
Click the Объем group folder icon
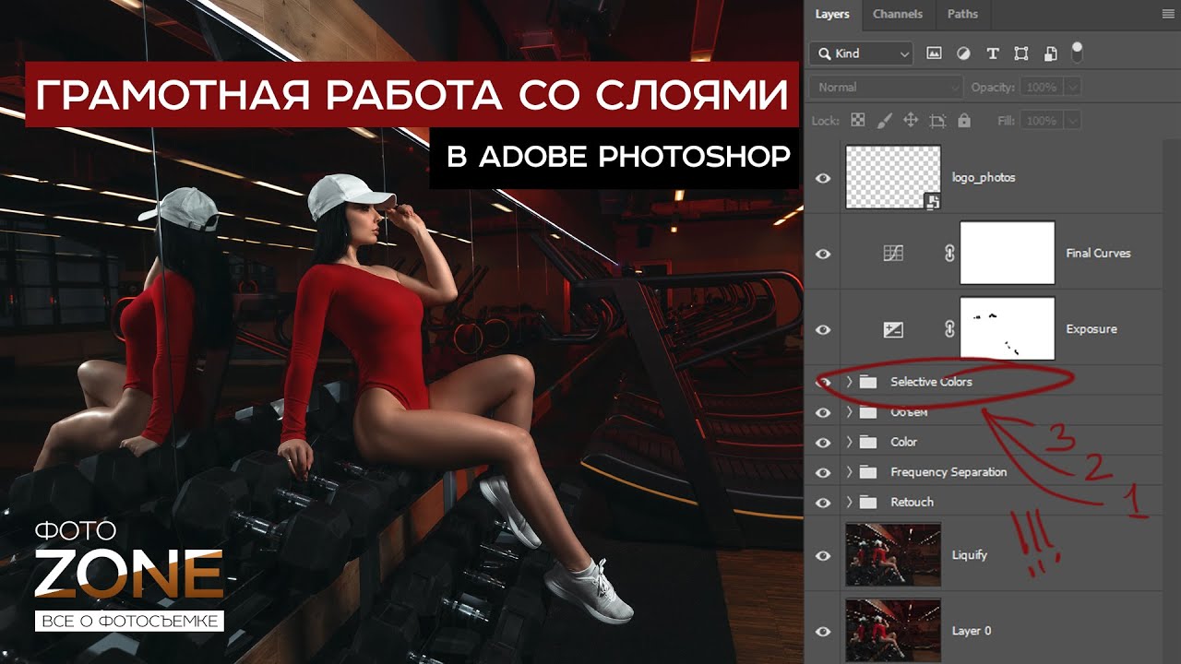[x=867, y=412]
